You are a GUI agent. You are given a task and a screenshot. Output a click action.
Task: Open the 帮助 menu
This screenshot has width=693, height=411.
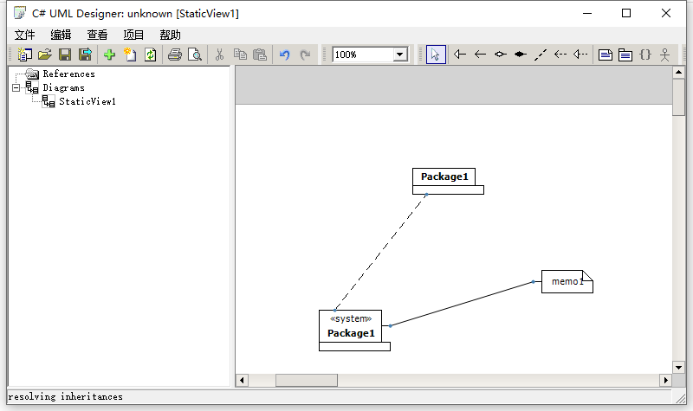point(170,35)
